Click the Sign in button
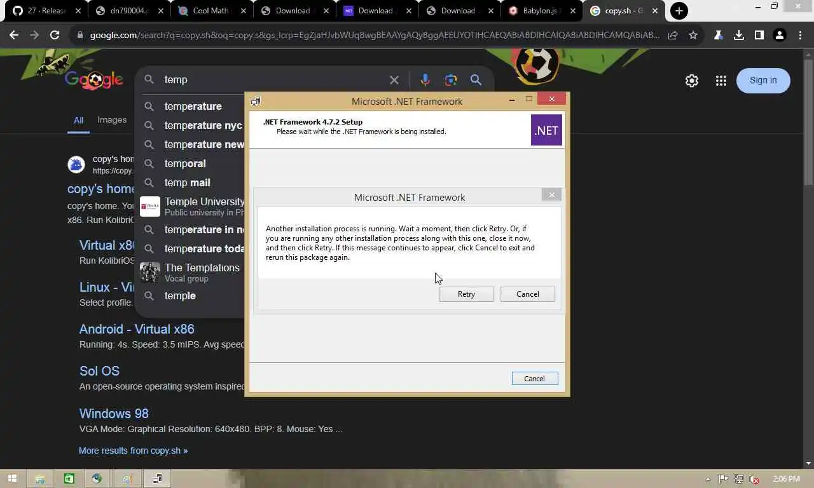This screenshot has height=488, width=814. 763,80
